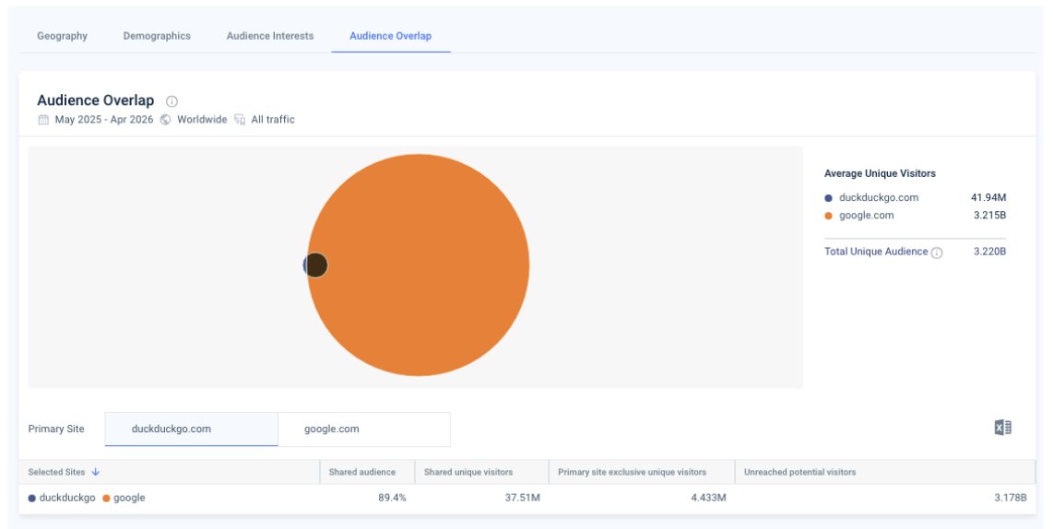This screenshot has height=529, width=1053.
Task: Click the Worldwide region label
Action: pos(202,120)
